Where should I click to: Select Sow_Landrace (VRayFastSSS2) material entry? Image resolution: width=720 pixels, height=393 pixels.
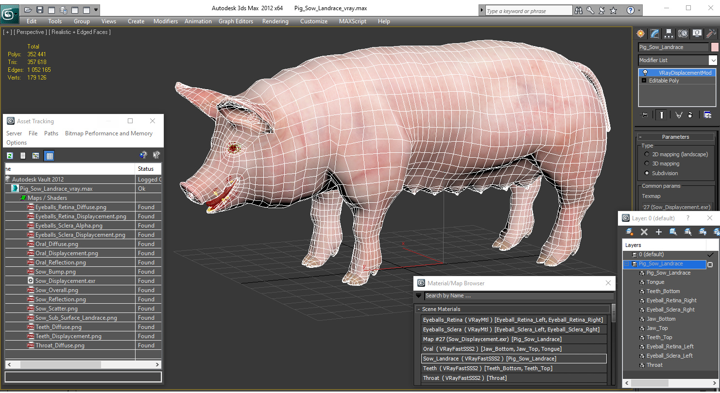tap(514, 359)
